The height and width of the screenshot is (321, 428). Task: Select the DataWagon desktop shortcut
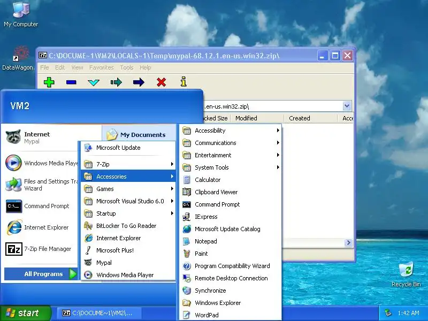[x=19, y=58]
